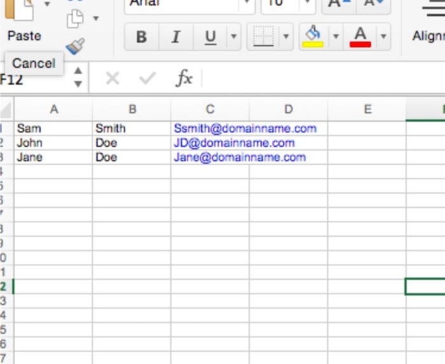Open the JD@domainname.com email link

234,143
